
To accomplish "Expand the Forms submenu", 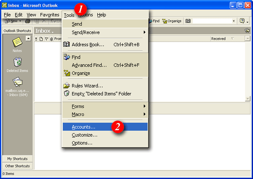I will [78, 106].
